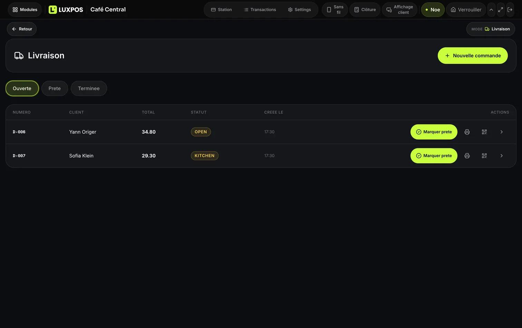Mark order D-006 as prete

(x=434, y=132)
